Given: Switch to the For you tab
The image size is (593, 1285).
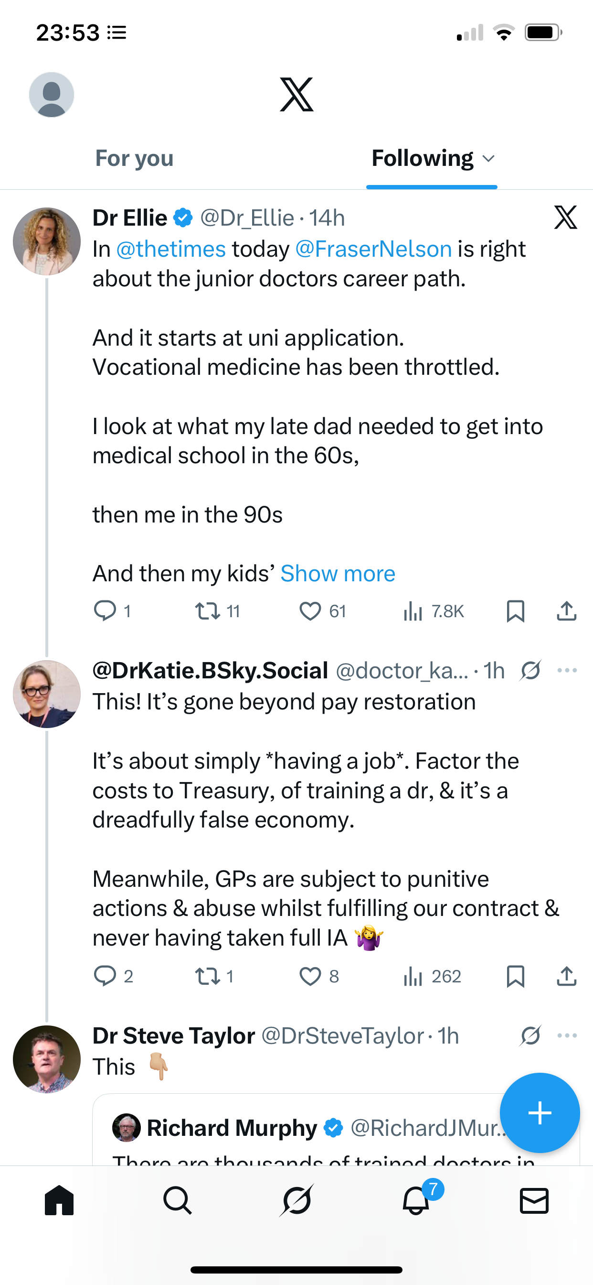Looking at the screenshot, I should 134,159.
